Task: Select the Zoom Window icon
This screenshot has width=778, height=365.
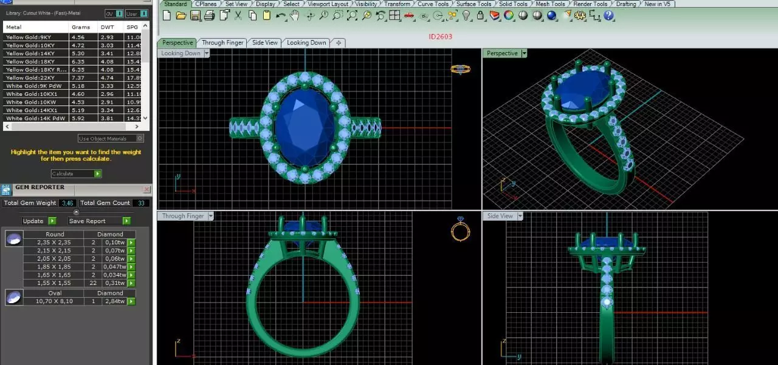Action: pyautogui.click(x=337, y=15)
